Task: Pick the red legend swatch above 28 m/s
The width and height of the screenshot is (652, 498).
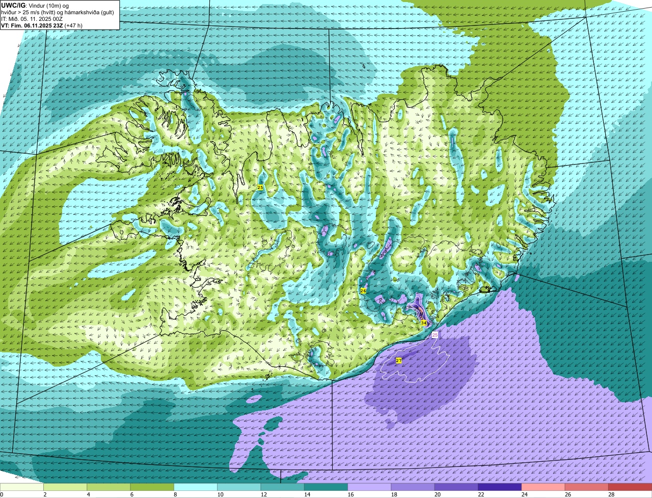Action: click(630, 487)
